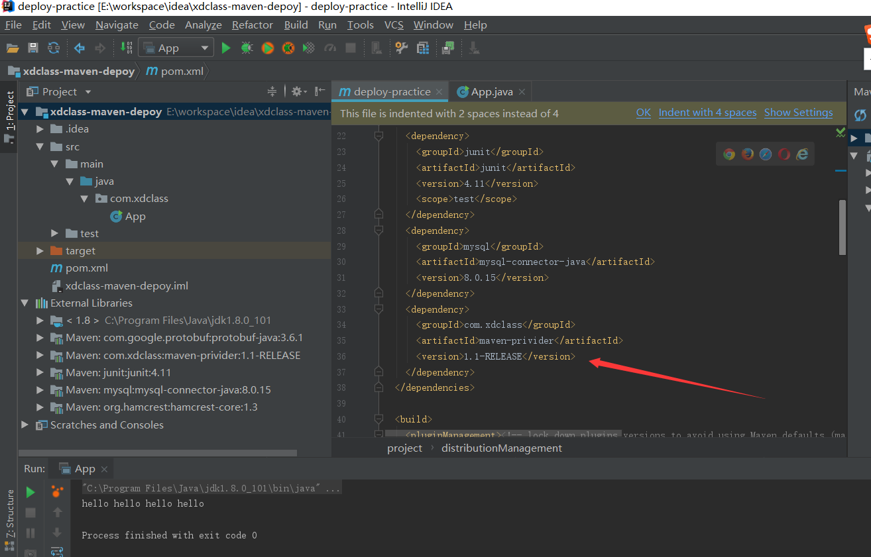Click Indent with 4 spaces link

click(707, 113)
